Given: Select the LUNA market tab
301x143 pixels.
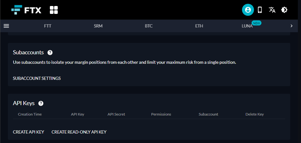Looking at the screenshot, I should pos(247,26).
